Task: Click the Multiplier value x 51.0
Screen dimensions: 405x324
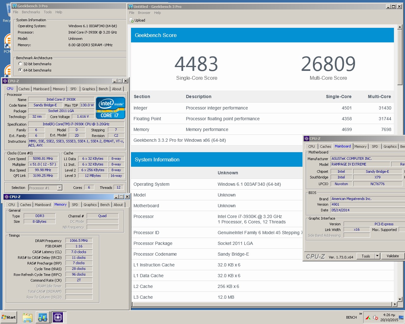Action: point(44,164)
